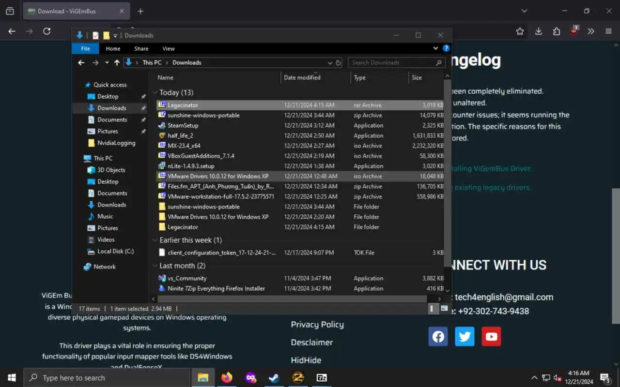This screenshot has height=387, width=620.
Task: Click the Search Downloads field
Action: 396,62
